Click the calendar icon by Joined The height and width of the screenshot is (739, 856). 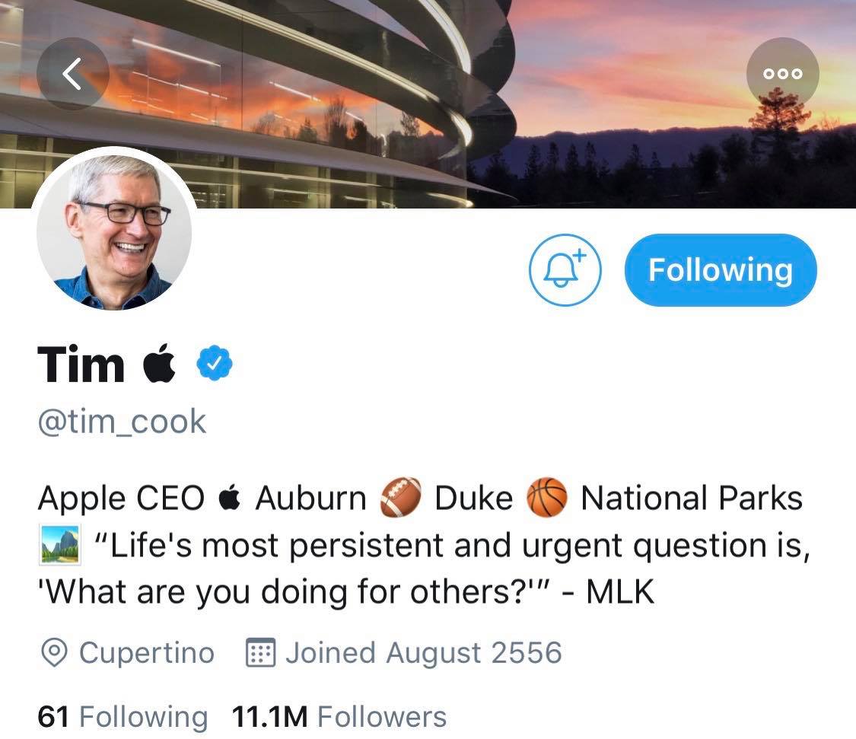260,653
